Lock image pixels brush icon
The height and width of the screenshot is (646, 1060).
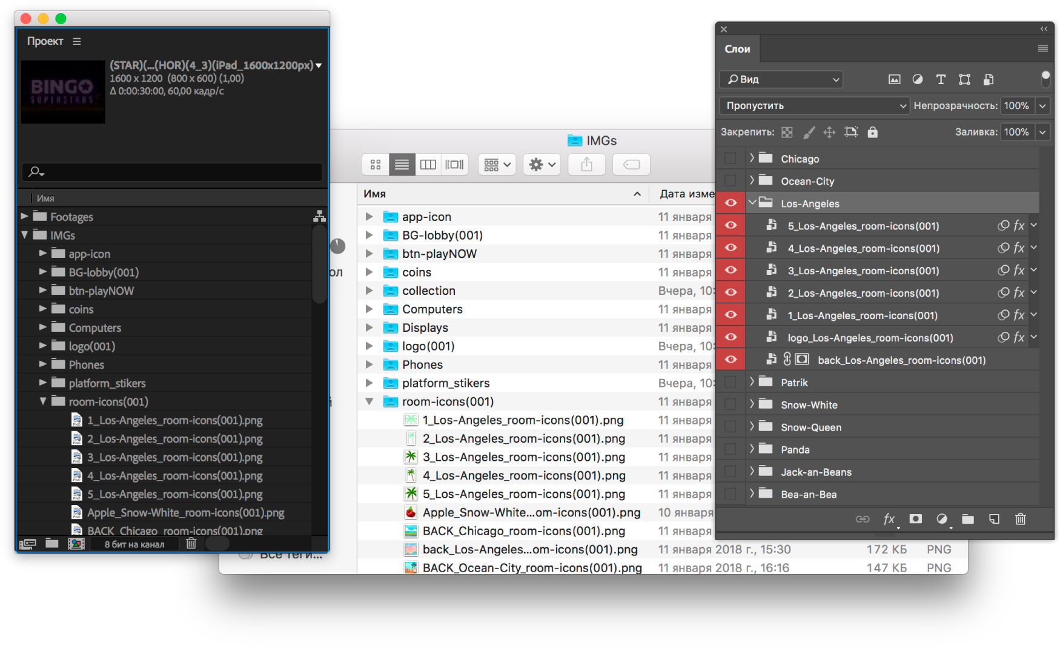tap(809, 132)
